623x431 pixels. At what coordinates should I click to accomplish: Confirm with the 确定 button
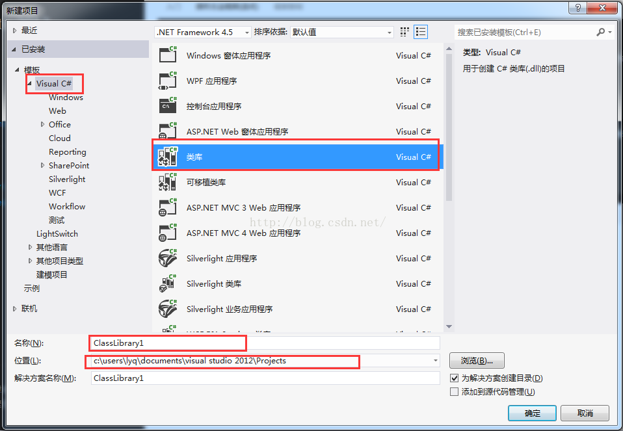(532, 413)
